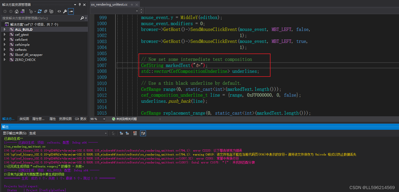399x192 pixels.
Task: Click line 1007 CefString markedText code
Action: tap(174, 65)
